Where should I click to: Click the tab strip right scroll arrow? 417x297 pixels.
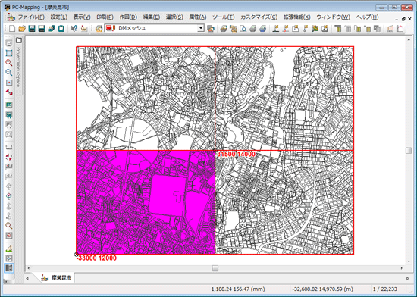pyautogui.click(x=407, y=278)
